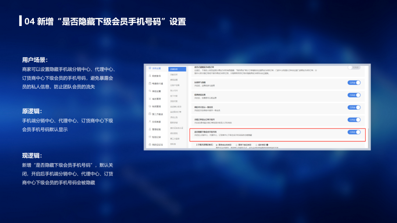Open the 浮动公告 submenu item
397x223 pixels.
174,117
